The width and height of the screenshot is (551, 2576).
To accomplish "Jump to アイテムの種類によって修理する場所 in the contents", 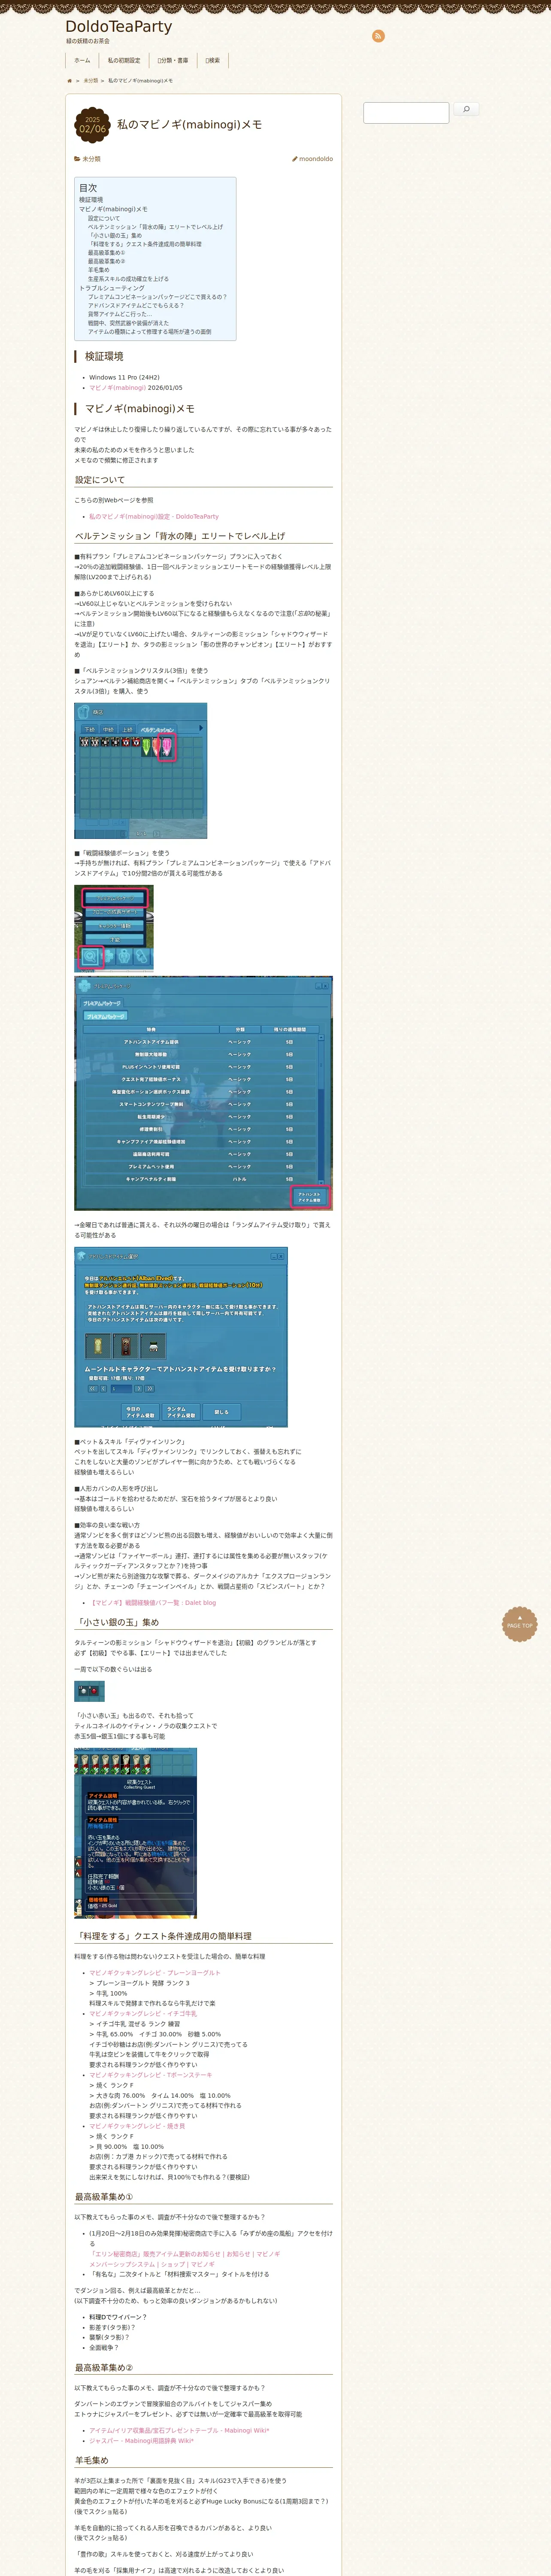I will coord(150,332).
